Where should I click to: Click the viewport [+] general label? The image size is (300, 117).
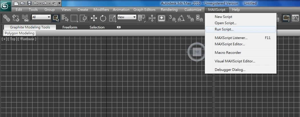[4, 39]
